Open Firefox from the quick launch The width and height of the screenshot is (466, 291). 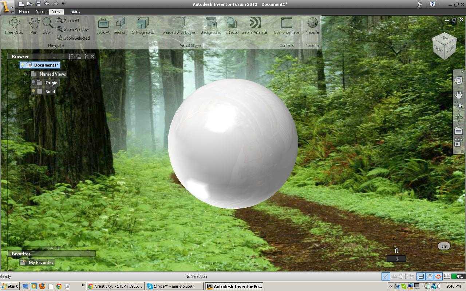(x=42, y=286)
